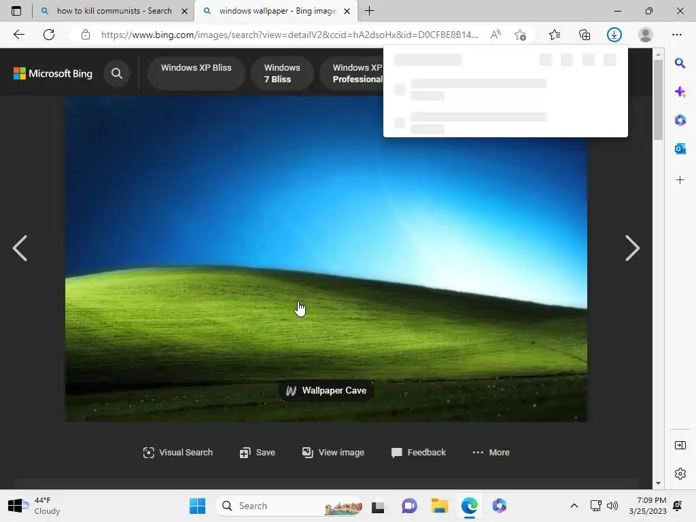Open the sidebar Microsoft 365 icon

680,120
